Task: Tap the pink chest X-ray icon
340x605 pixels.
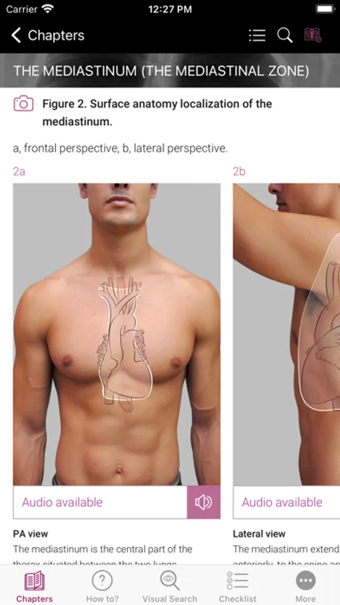Action: pos(313,36)
